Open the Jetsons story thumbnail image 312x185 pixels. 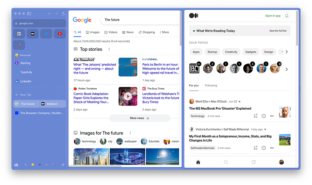128,67
